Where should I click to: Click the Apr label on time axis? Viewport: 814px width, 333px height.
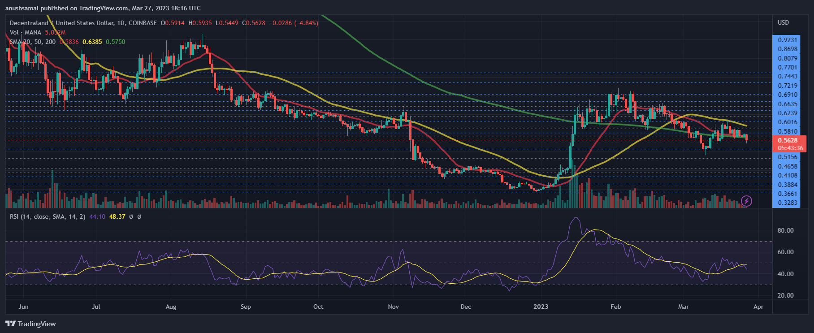758,307
